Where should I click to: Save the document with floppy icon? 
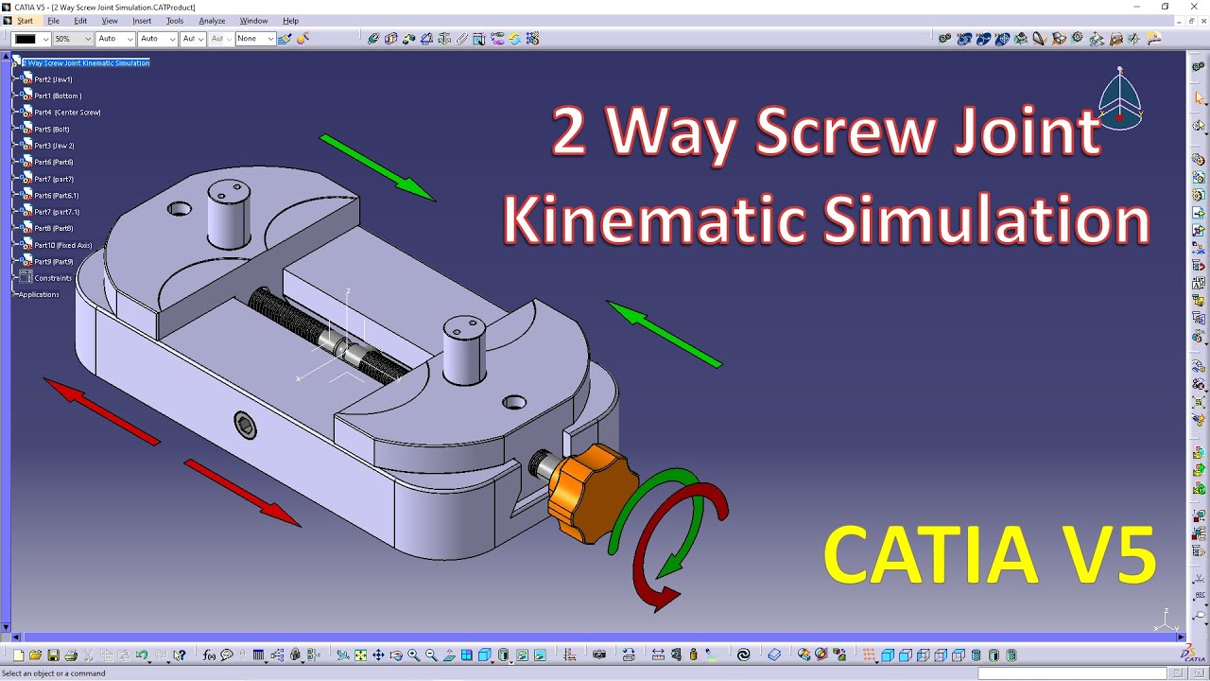click(53, 655)
